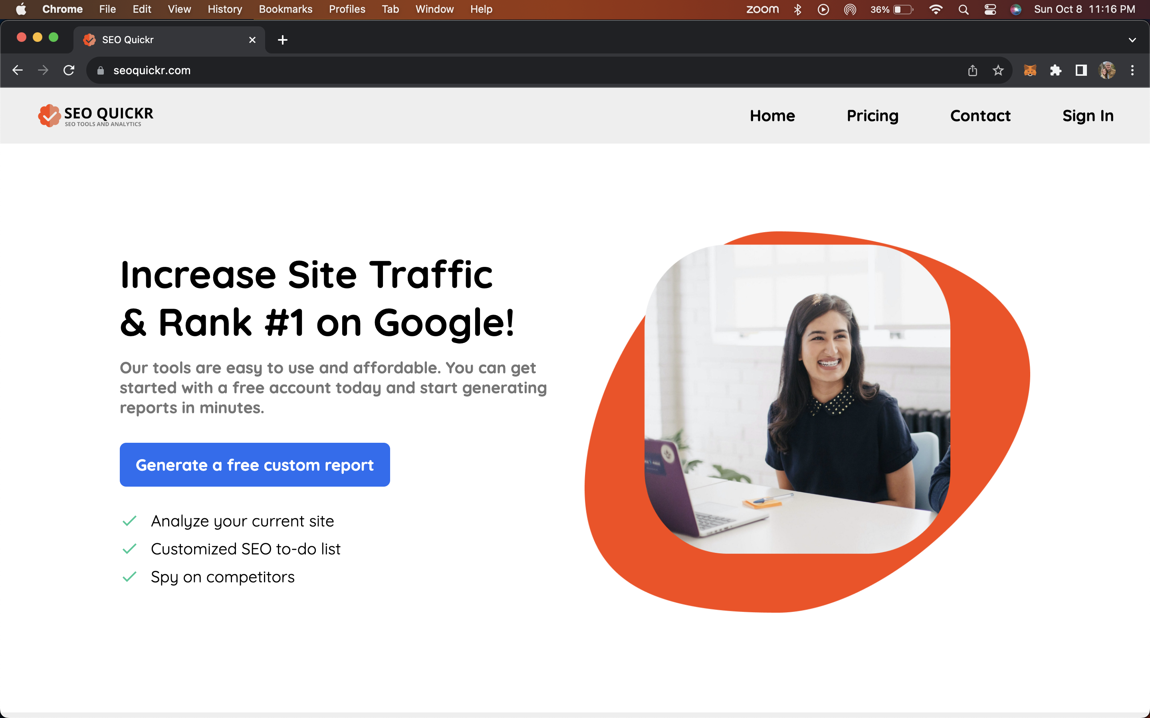Open the Chrome three-dot menu

[x=1132, y=70]
